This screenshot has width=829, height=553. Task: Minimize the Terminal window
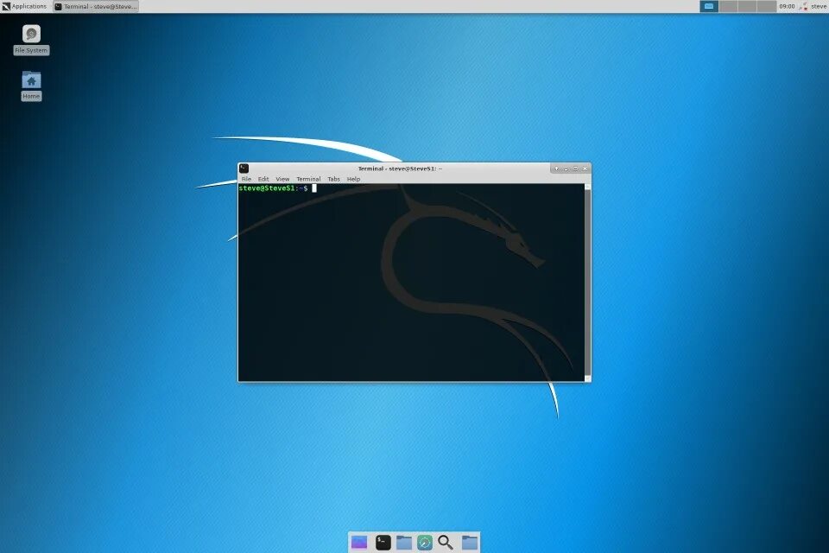click(x=566, y=168)
